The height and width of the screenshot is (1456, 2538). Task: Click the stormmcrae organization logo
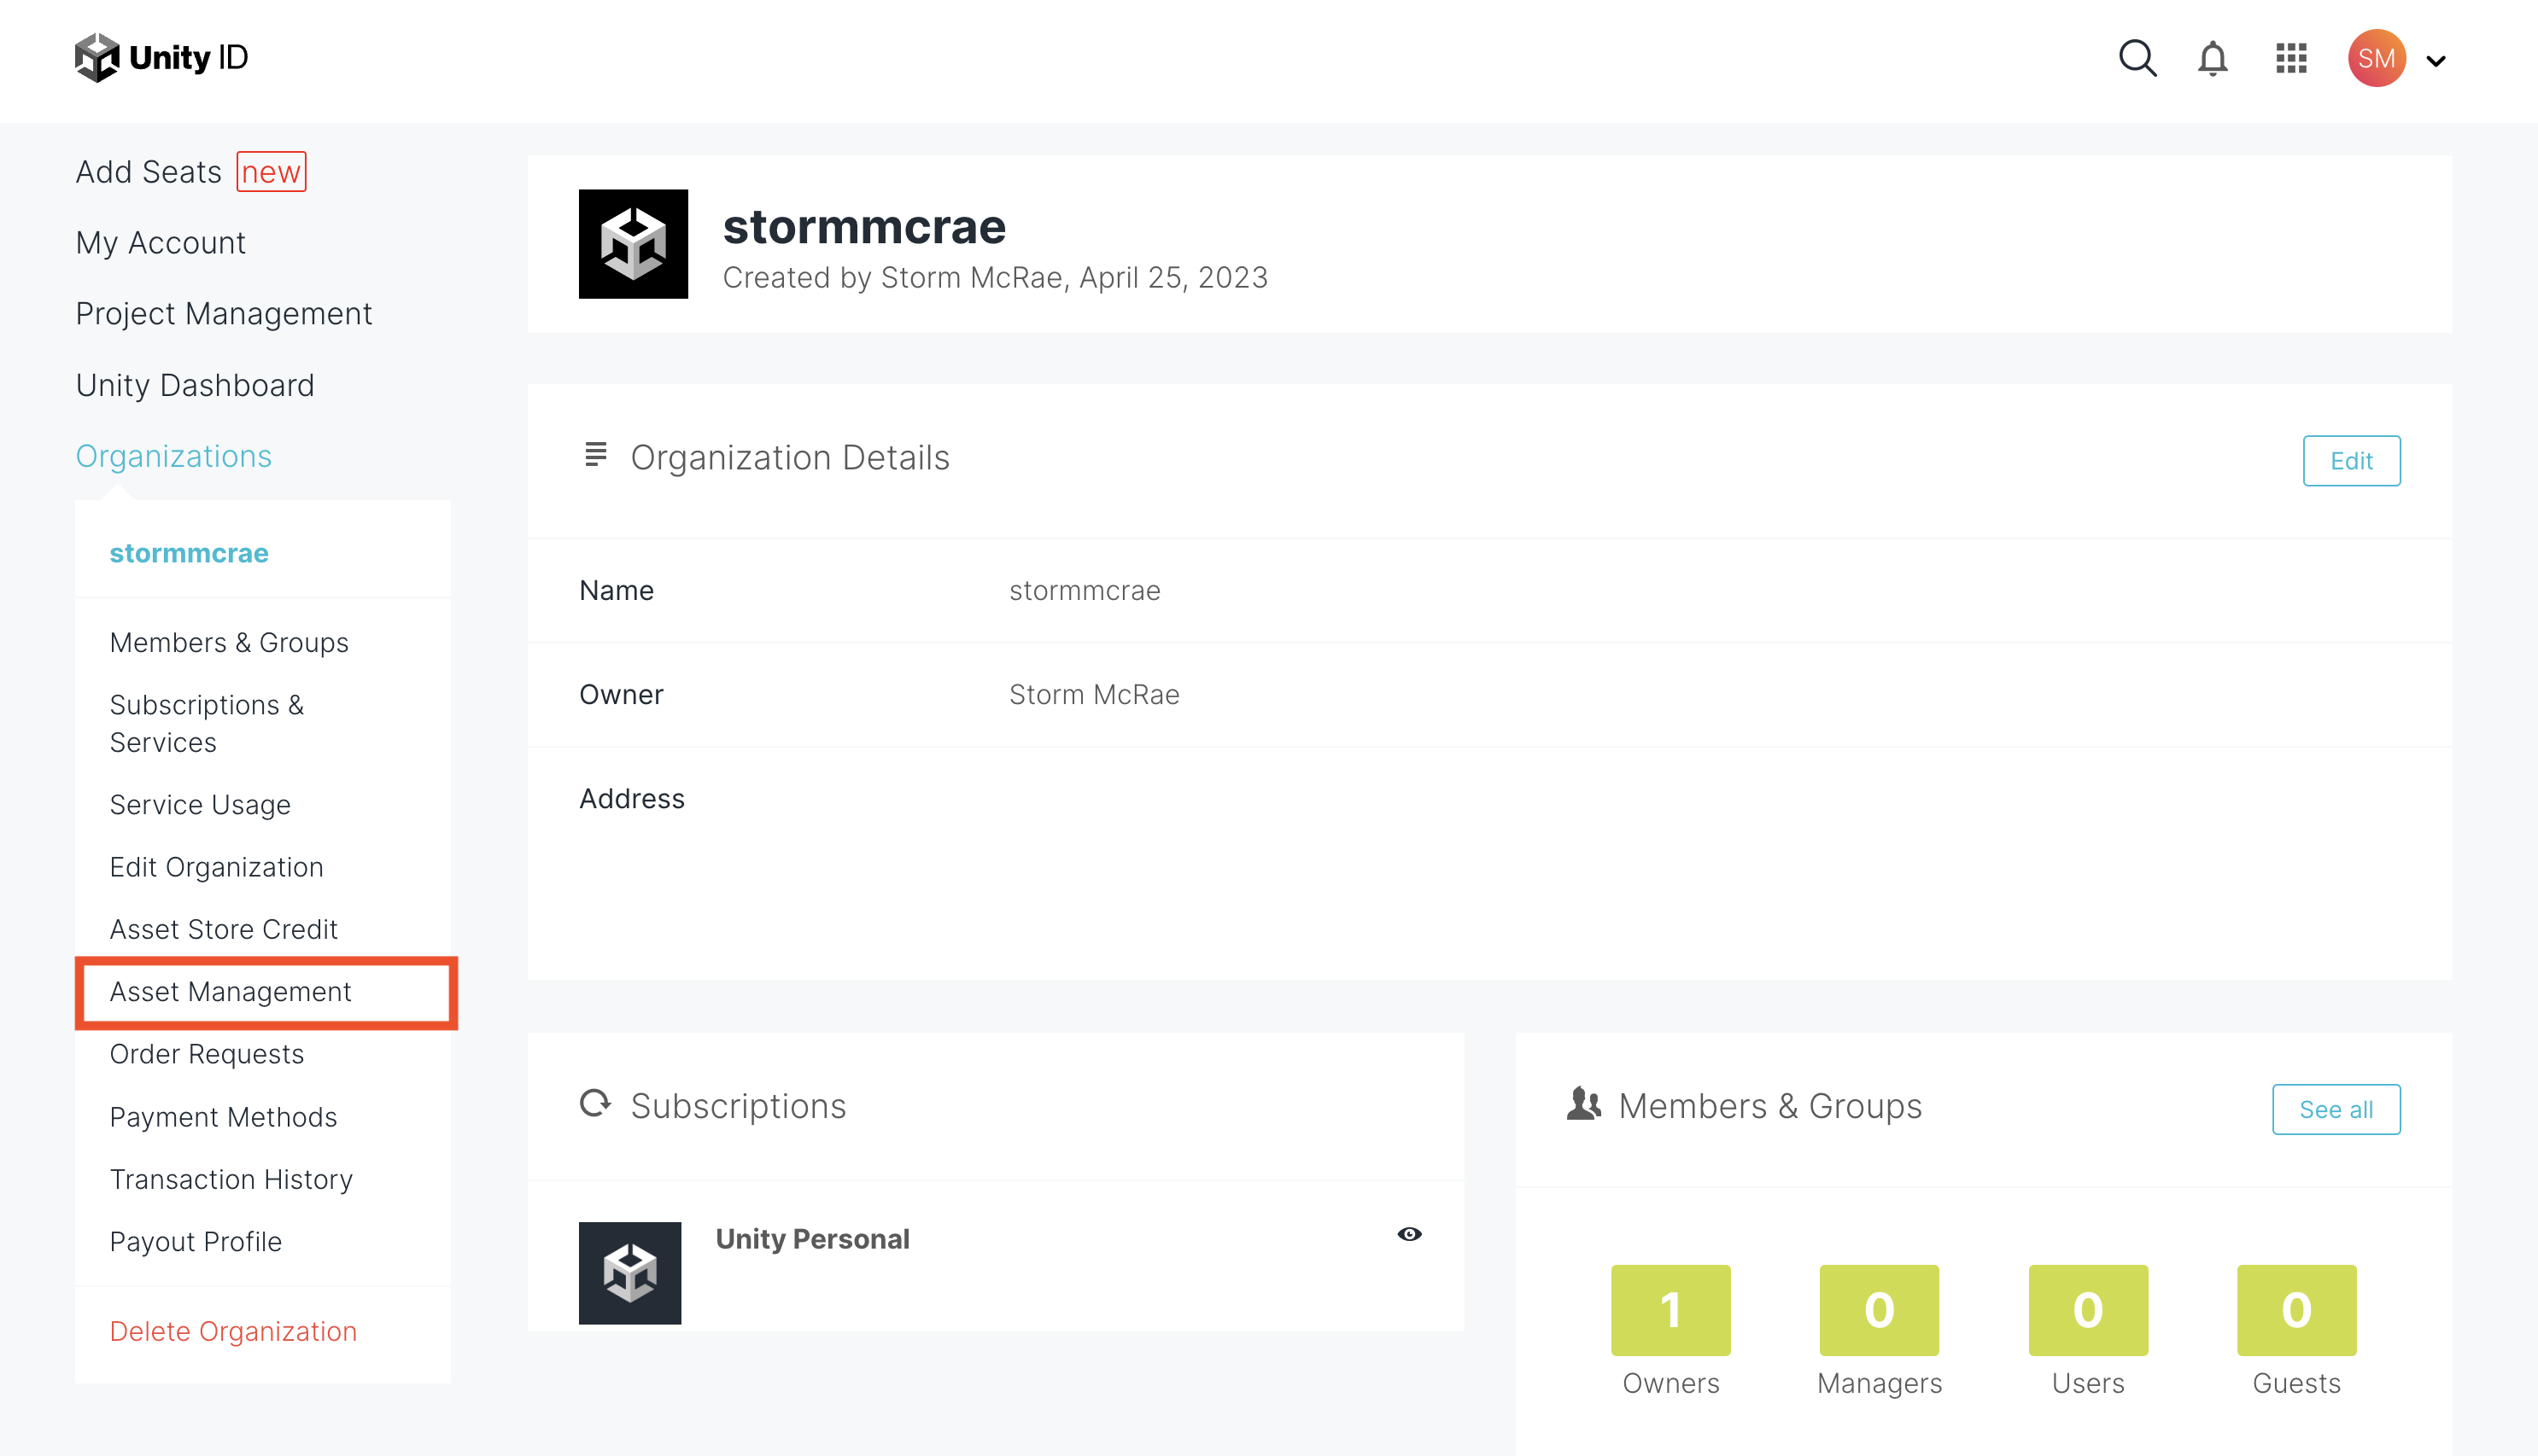point(634,244)
